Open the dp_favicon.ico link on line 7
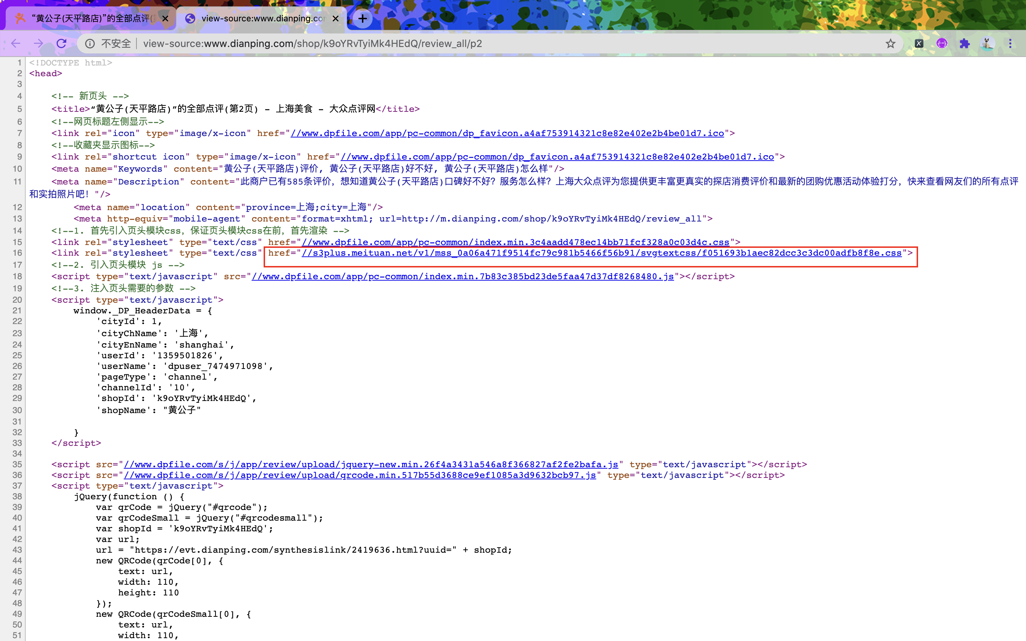This screenshot has height=641, width=1026. [x=507, y=133]
